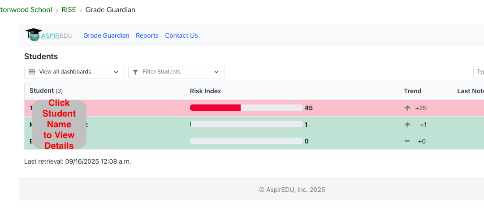Navigate to the Cottonwood School breadcrumb
The image size is (484, 208).
26,9
